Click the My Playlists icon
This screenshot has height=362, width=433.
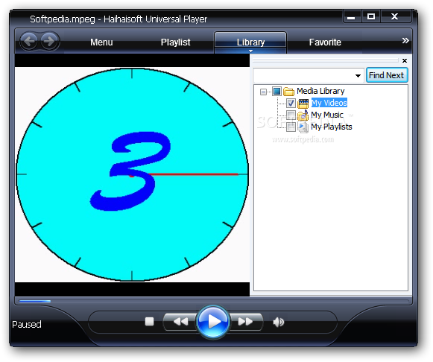pyautogui.click(x=303, y=127)
